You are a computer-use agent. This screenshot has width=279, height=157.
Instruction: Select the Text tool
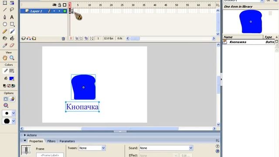(12, 17)
